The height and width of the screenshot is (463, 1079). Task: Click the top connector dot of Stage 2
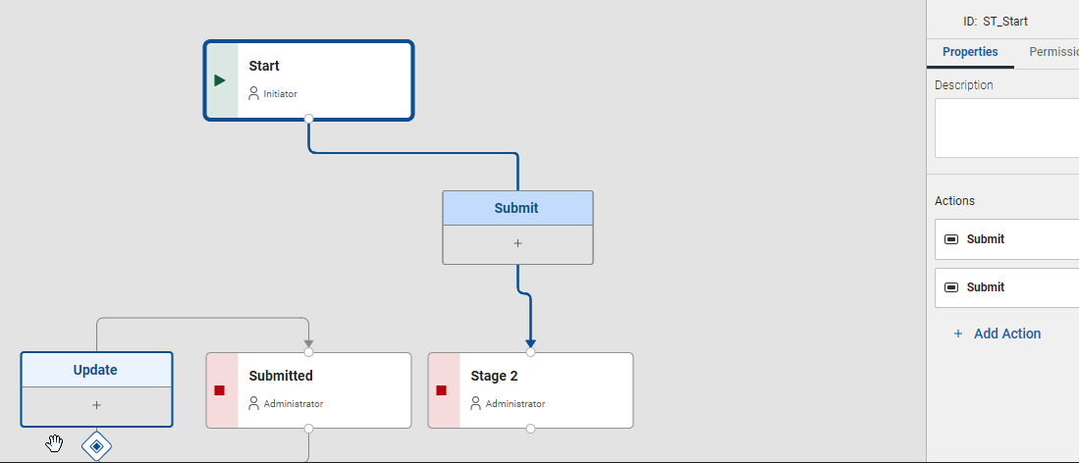pos(530,352)
